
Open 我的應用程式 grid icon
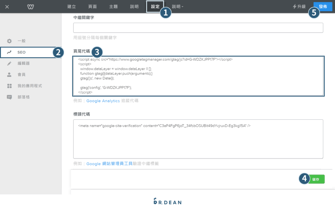coord(9,86)
